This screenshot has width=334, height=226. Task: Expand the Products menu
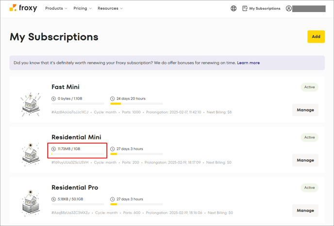(x=56, y=8)
